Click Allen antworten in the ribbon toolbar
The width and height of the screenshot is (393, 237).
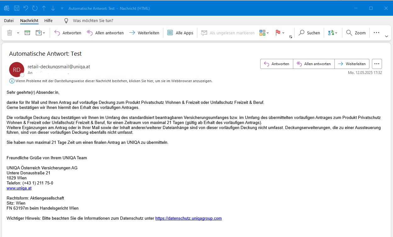coord(105,33)
